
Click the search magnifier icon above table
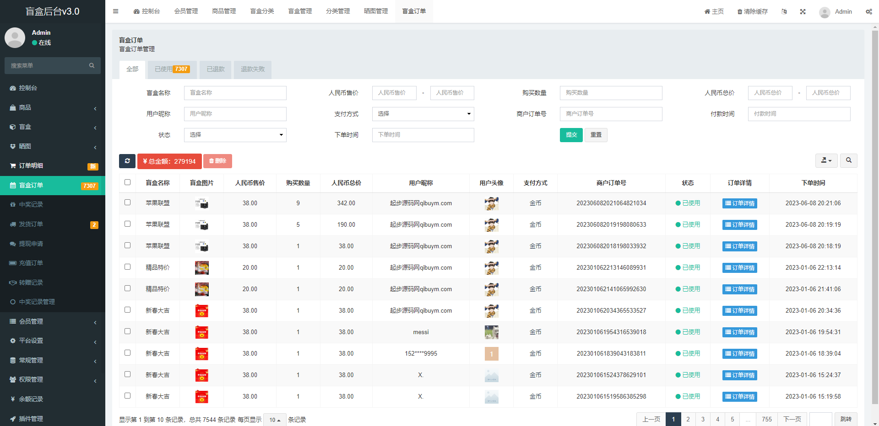click(x=848, y=160)
